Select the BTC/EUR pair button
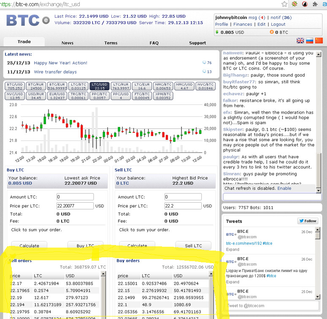The width and height of the screenshot is (327, 319). pyautogui.click(x=57, y=86)
